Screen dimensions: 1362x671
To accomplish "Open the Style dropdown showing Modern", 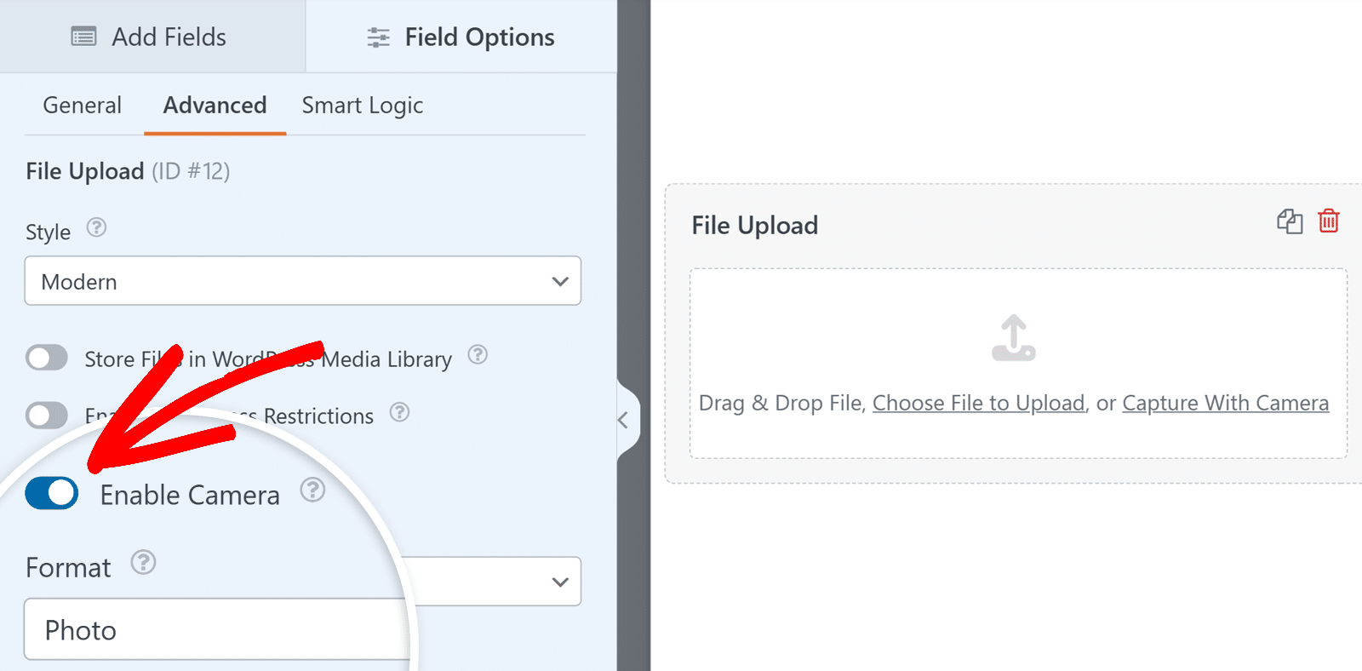I will click(x=302, y=281).
